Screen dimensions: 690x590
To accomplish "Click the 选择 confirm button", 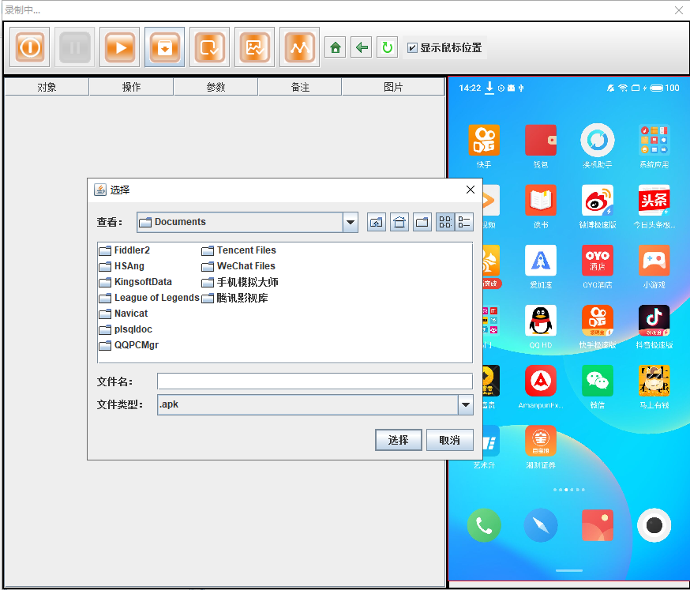I will [398, 440].
